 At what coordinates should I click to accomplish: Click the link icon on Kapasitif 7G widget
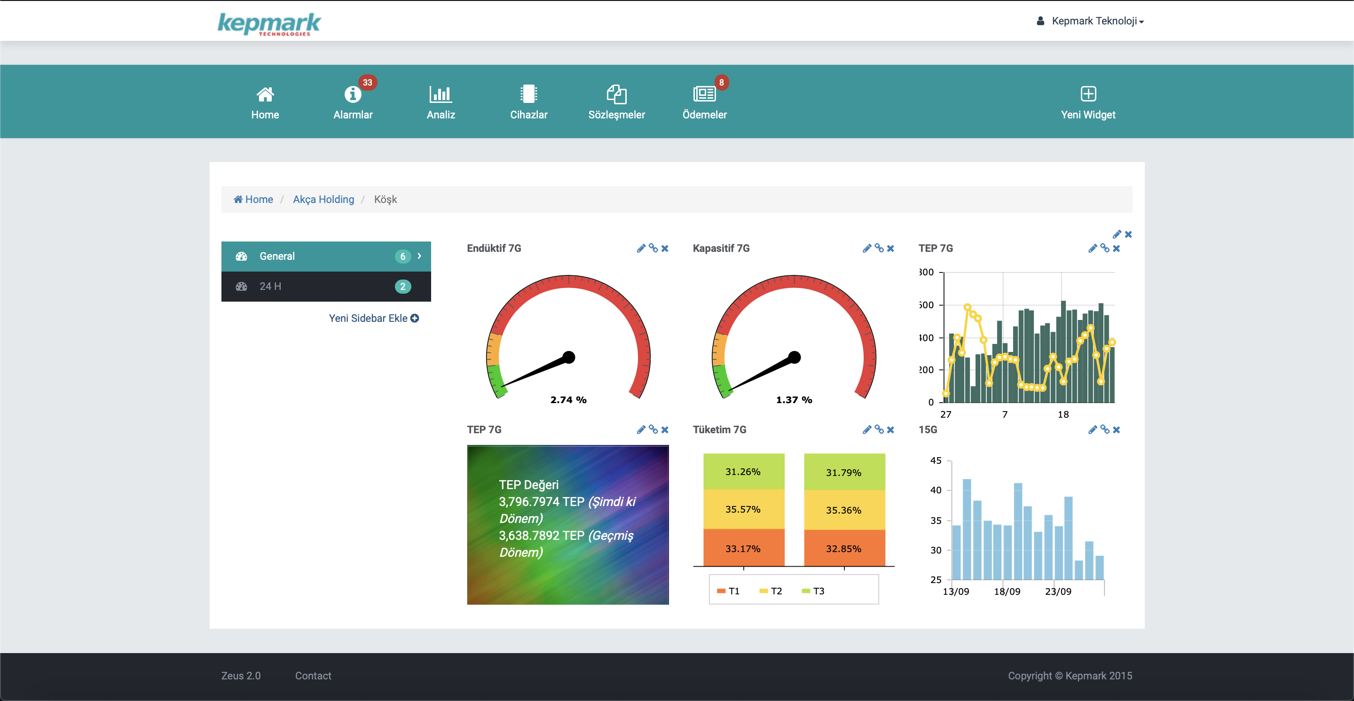tap(879, 248)
